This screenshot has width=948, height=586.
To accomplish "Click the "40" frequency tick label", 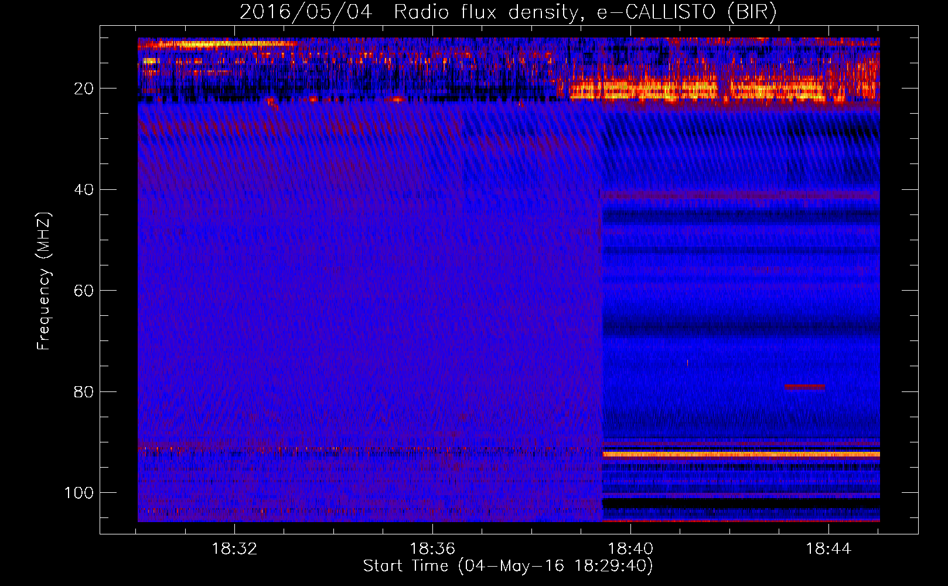I will pyautogui.click(x=84, y=190).
